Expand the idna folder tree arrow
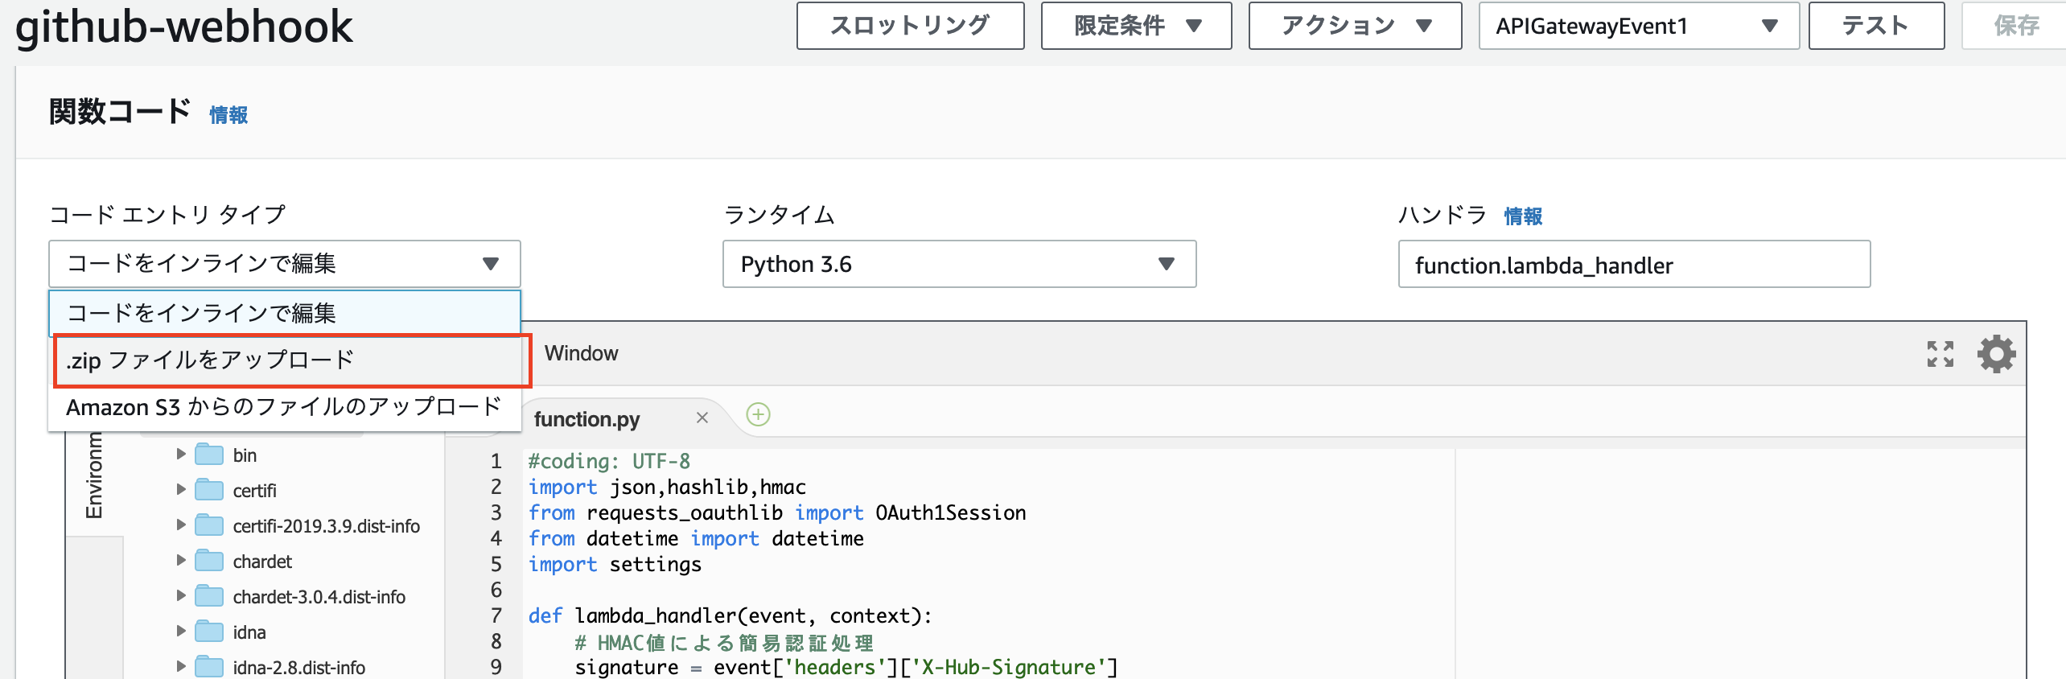Image resolution: width=2066 pixels, height=679 pixels. (x=181, y=631)
